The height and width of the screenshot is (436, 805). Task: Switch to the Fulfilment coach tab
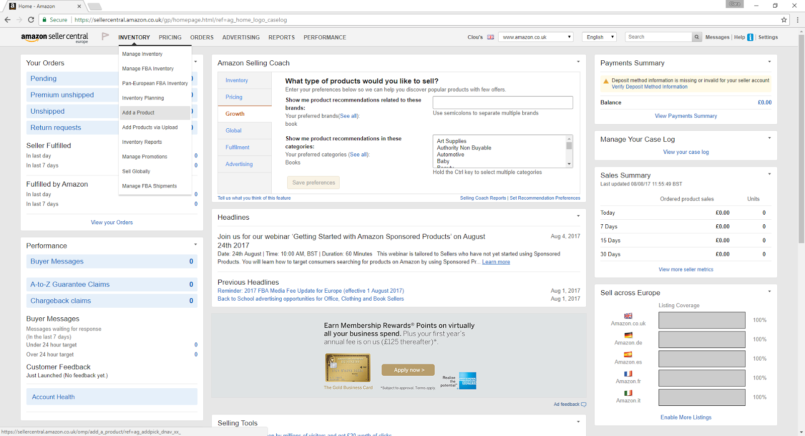(x=245, y=147)
